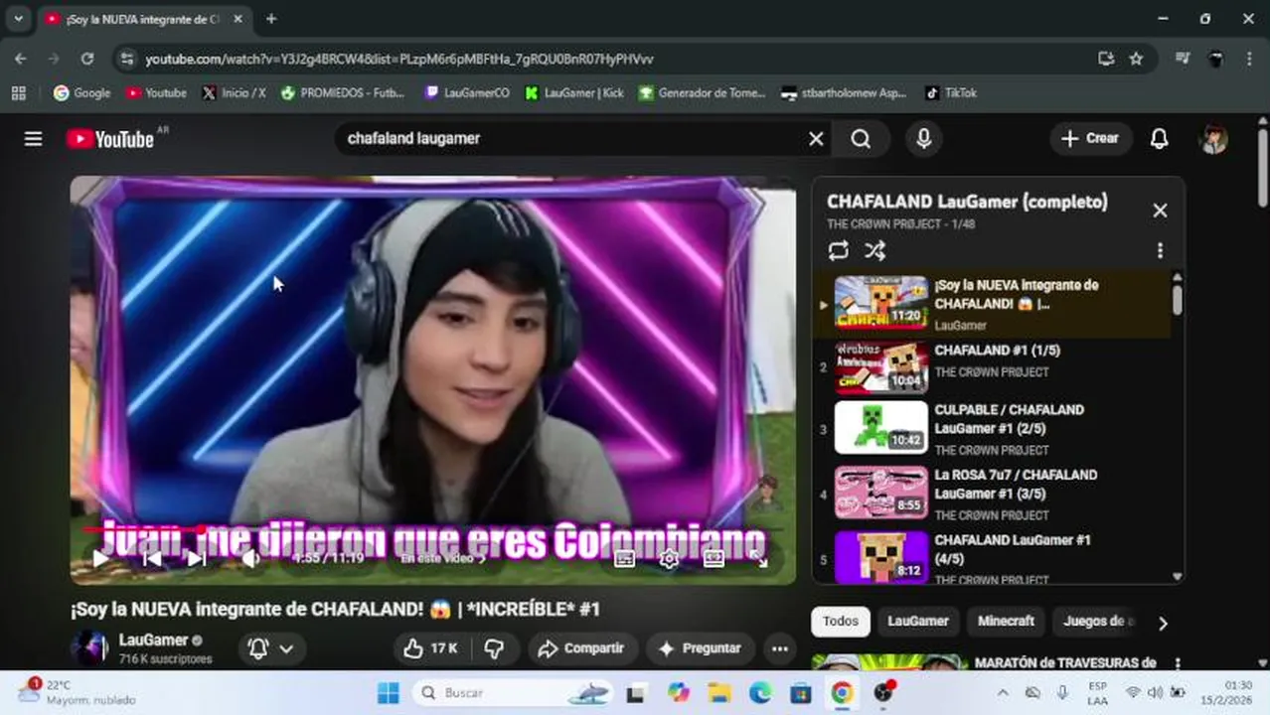1270x715 pixels.
Task: Skip to next video in playlist
Action: click(197, 558)
